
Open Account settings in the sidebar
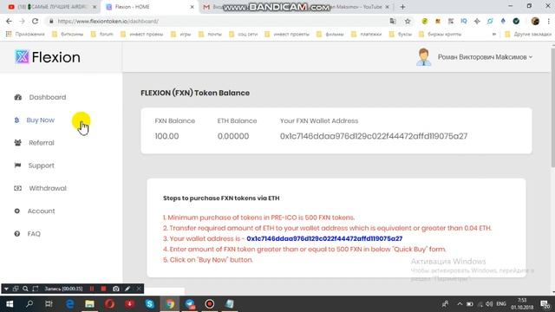pyautogui.click(x=35, y=211)
